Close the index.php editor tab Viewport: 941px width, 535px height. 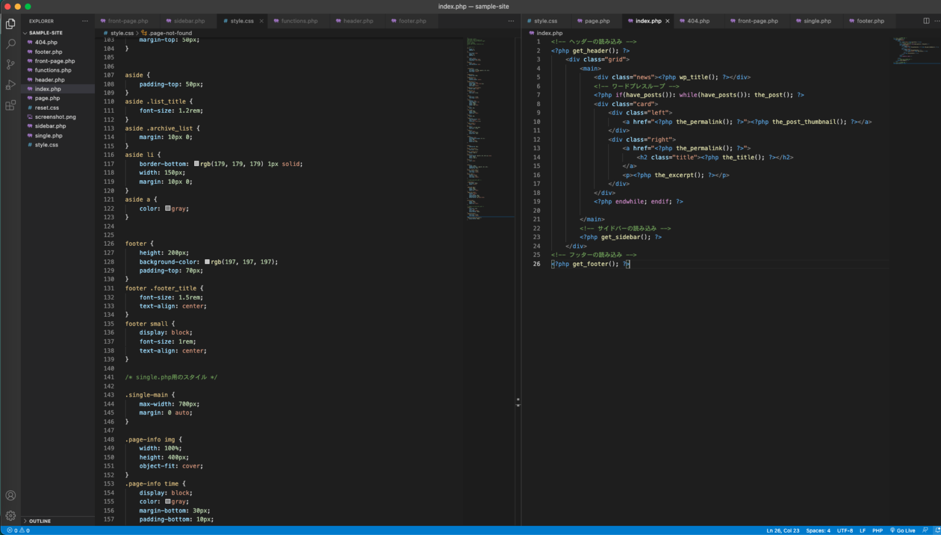(x=668, y=21)
